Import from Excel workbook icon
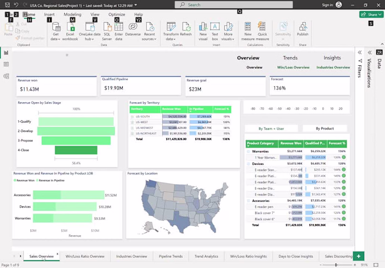The image size is (385, 268). (70, 27)
